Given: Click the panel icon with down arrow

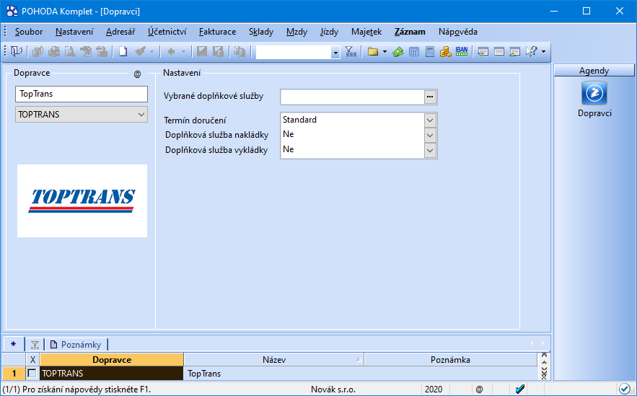Looking at the screenshot, I should 483,52.
